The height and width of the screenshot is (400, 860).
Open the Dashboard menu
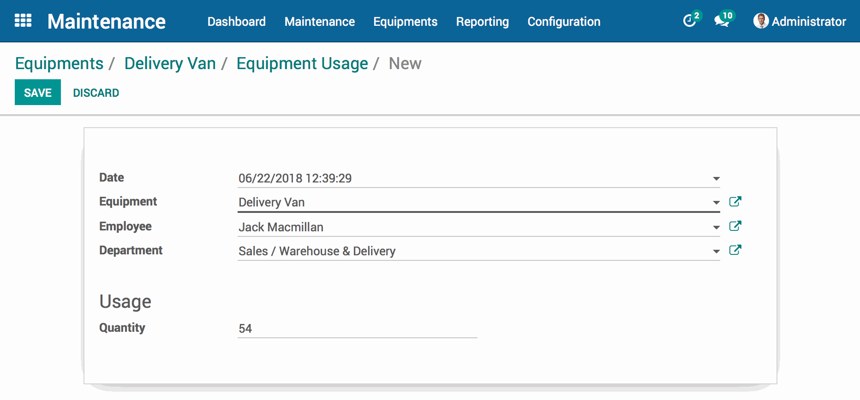tap(237, 22)
